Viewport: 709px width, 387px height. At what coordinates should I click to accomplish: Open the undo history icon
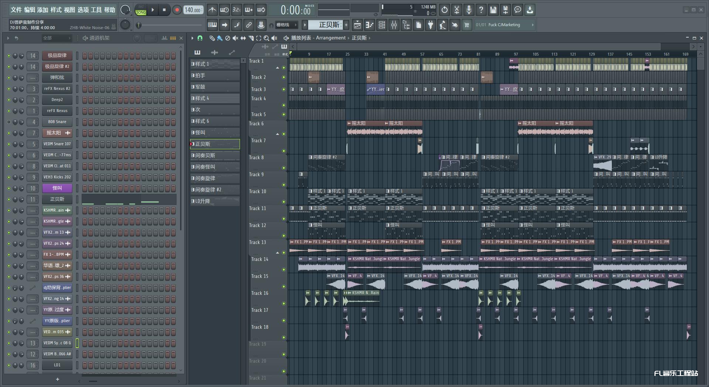(445, 10)
